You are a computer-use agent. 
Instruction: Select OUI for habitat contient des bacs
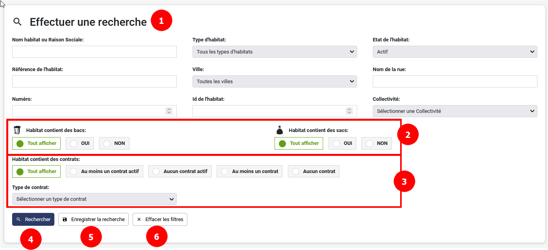coord(80,143)
